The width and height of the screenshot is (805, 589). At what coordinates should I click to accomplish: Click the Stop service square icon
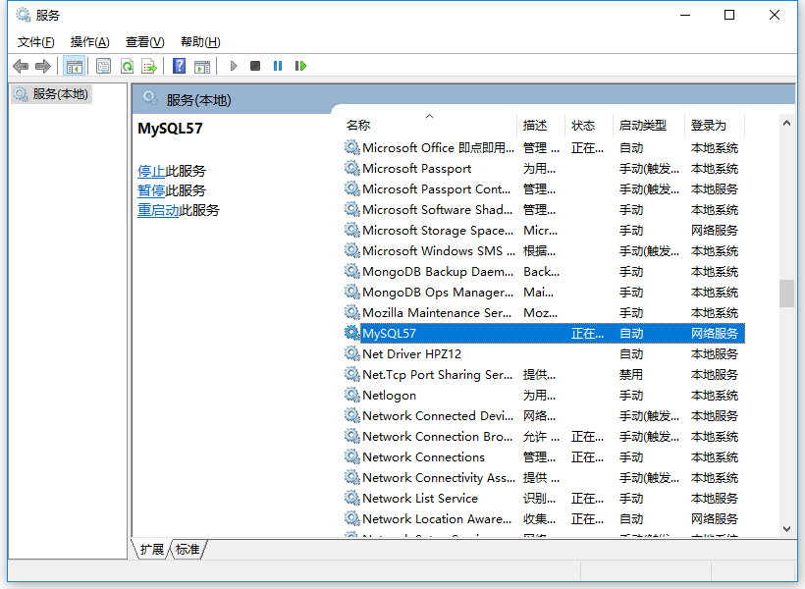pyautogui.click(x=255, y=66)
